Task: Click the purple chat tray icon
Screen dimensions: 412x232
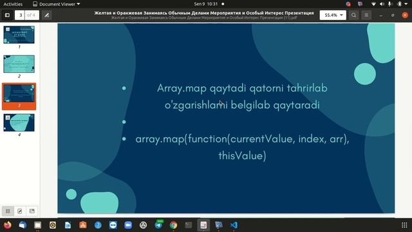Action: (x=360, y=4)
